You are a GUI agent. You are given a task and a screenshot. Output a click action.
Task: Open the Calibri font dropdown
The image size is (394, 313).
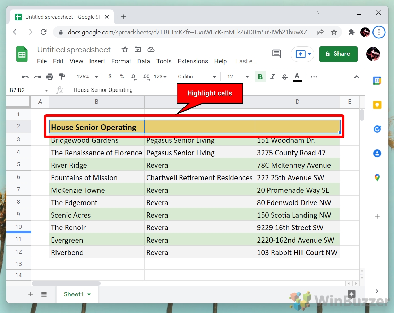click(197, 77)
